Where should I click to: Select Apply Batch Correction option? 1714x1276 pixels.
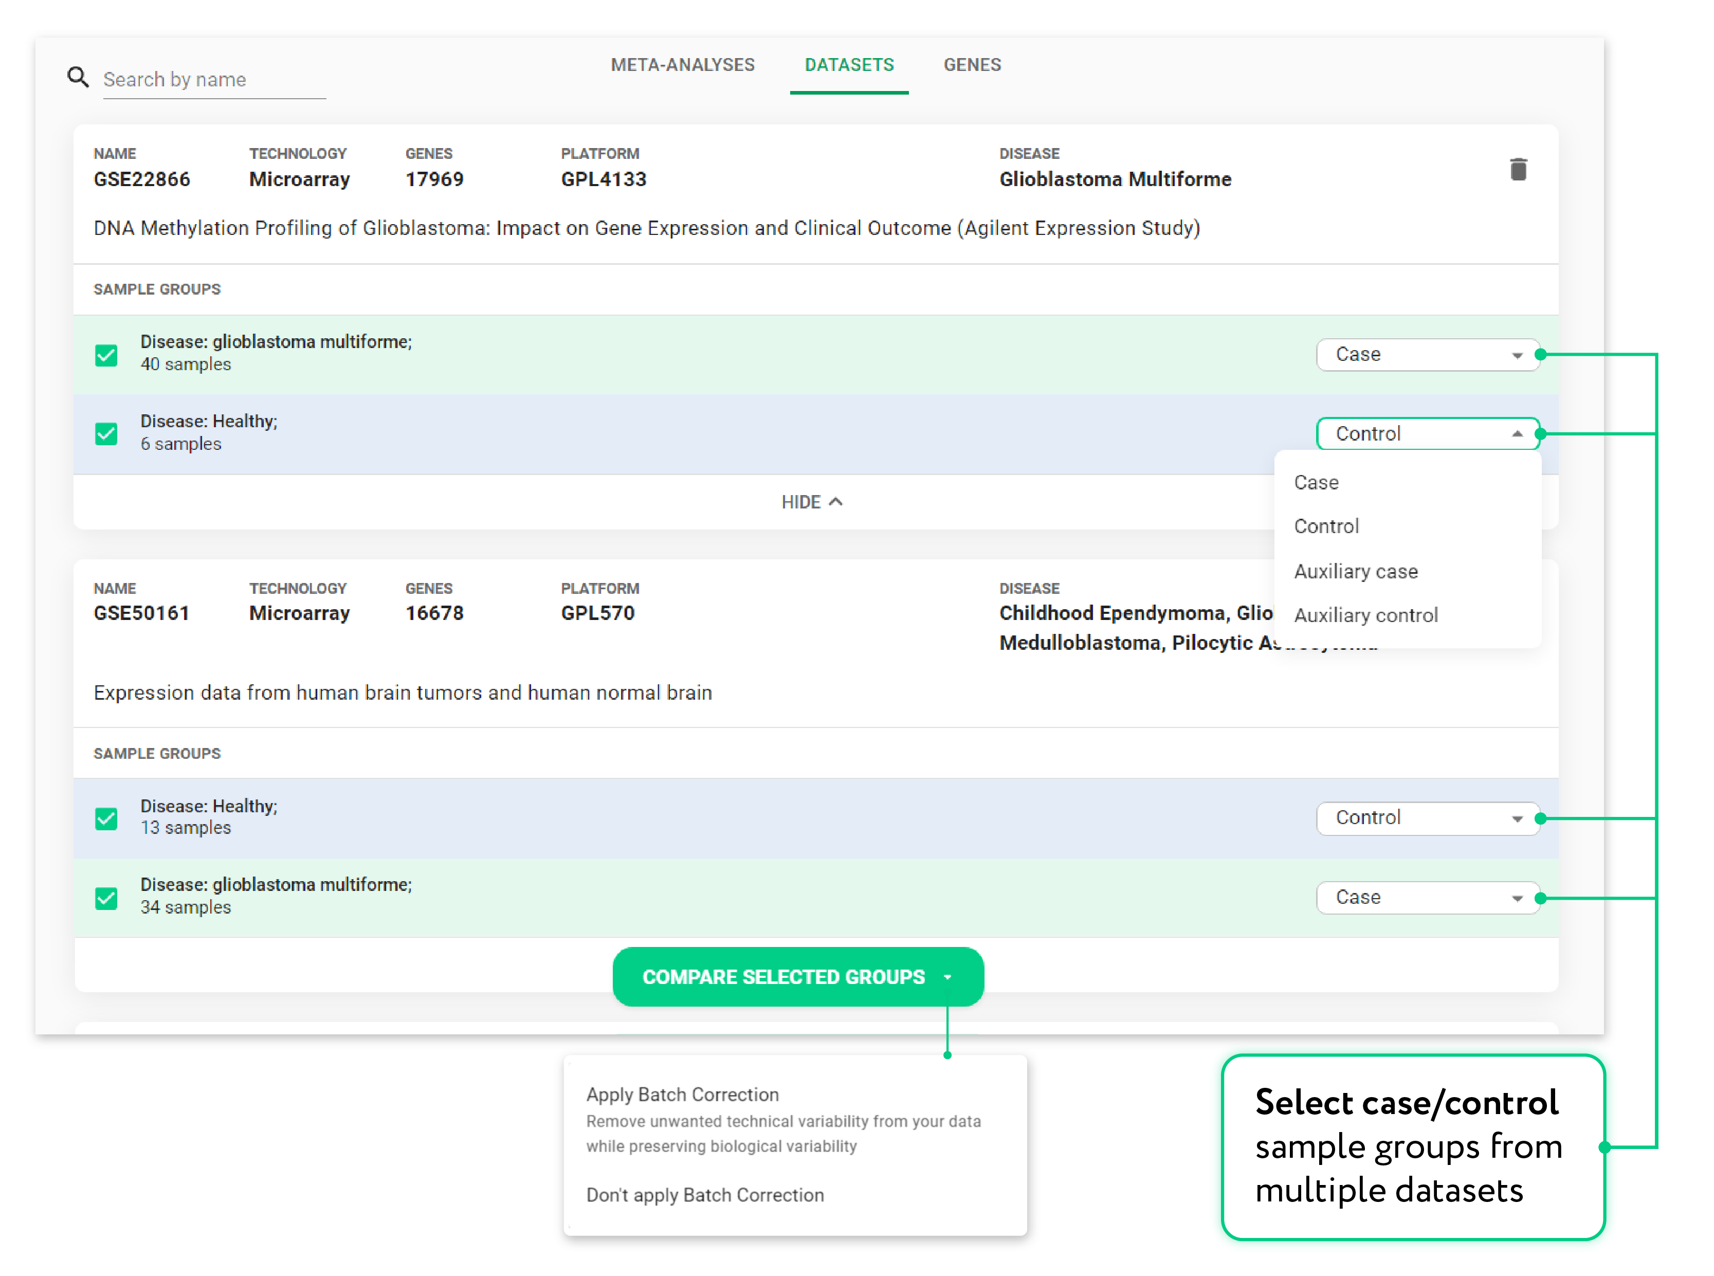pyautogui.click(x=682, y=1095)
